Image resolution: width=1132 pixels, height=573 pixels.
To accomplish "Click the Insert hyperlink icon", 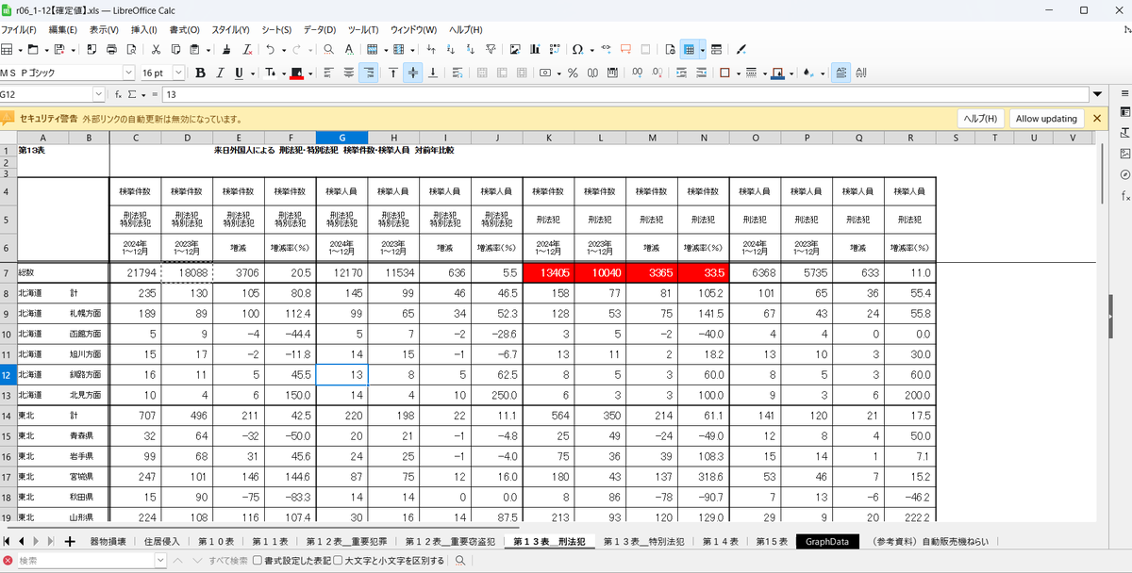I will click(x=606, y=49).
